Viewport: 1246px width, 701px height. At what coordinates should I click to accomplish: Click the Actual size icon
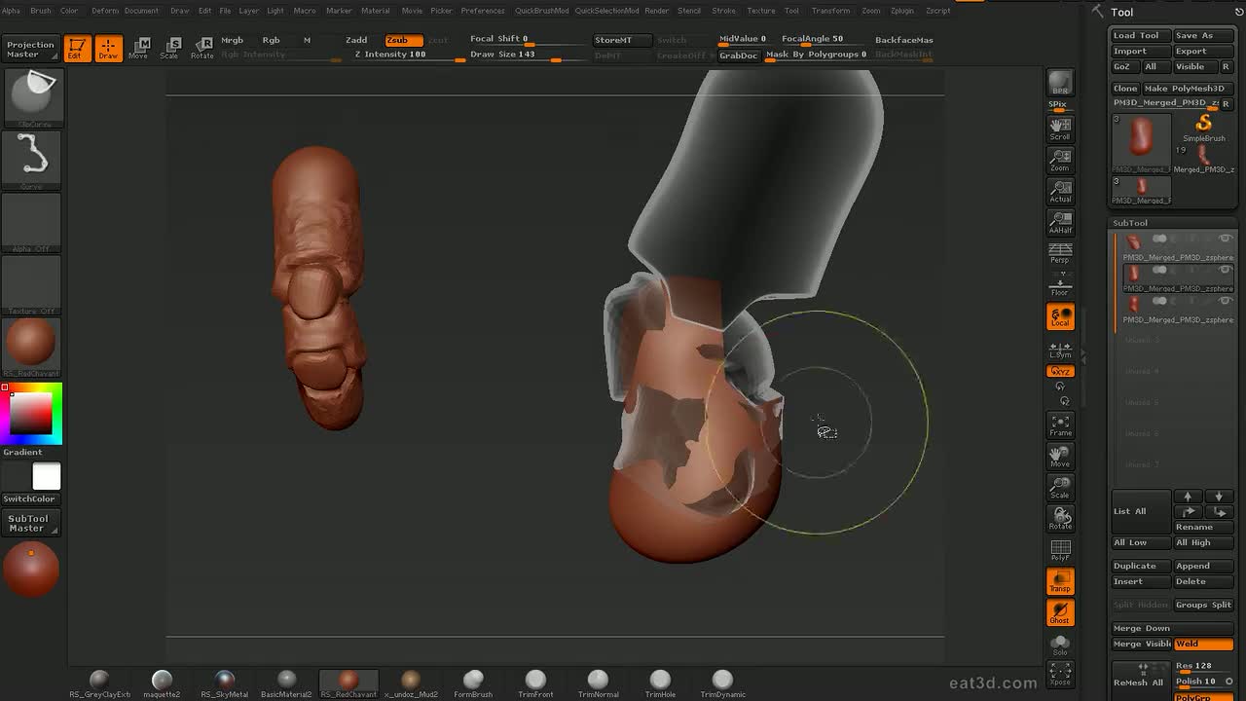point(1060,190)
